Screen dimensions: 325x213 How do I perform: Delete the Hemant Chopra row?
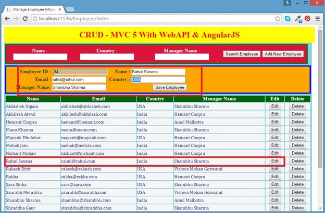(x=297, y=122)
